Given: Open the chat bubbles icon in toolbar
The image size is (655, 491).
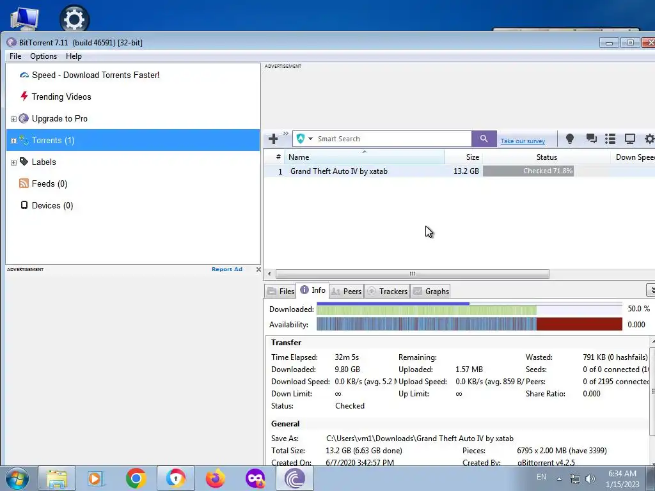Looking at the screenshot, I should click(591, 139).
